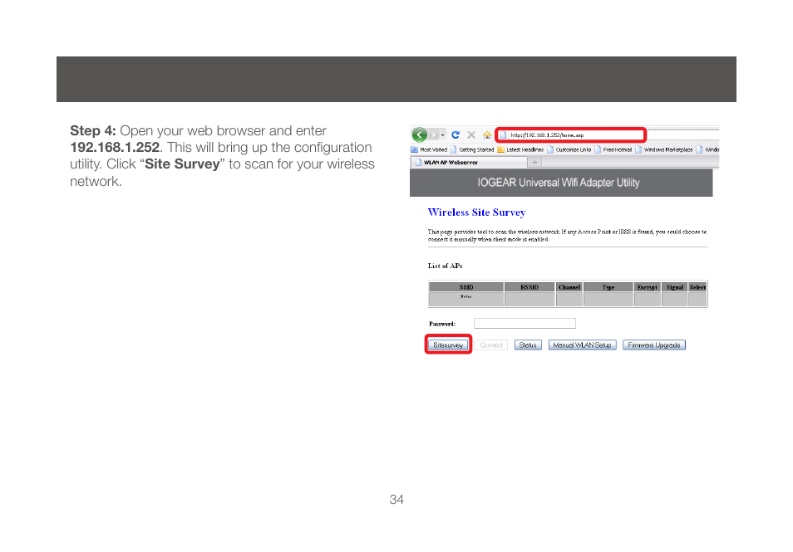Reload the page with the Refresh icon
Screen dimensions: 793x552
(456, 134)
